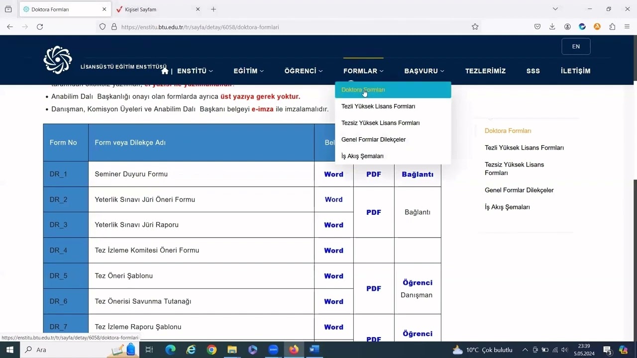The width and height of the screenshot is (637, 358).
Task: Switch to the Doktora Formları tab
Action: tap(65, 9)
